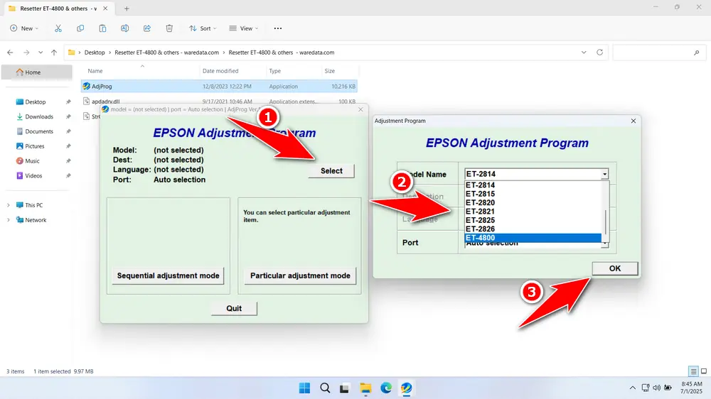The image size is (711, 399).
Task: Click the Delete trash icon in toolbar
Action: click(x=169, y=28)
